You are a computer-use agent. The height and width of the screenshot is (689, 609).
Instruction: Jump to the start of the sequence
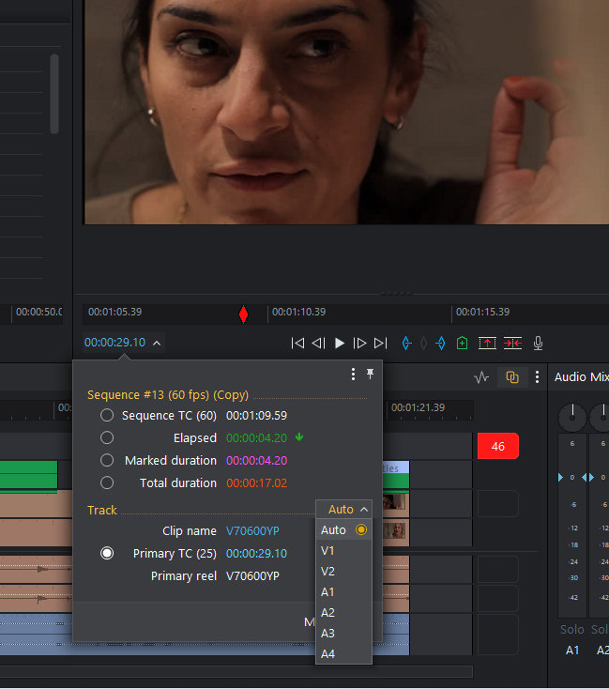point(297,344)
